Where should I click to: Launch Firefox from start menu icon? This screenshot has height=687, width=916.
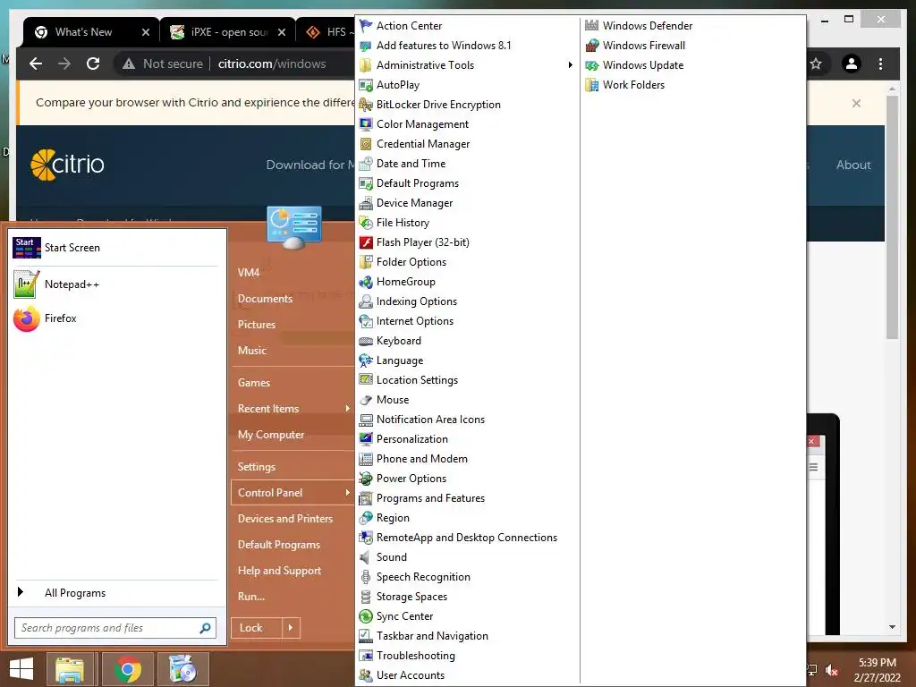coord(27,318)
